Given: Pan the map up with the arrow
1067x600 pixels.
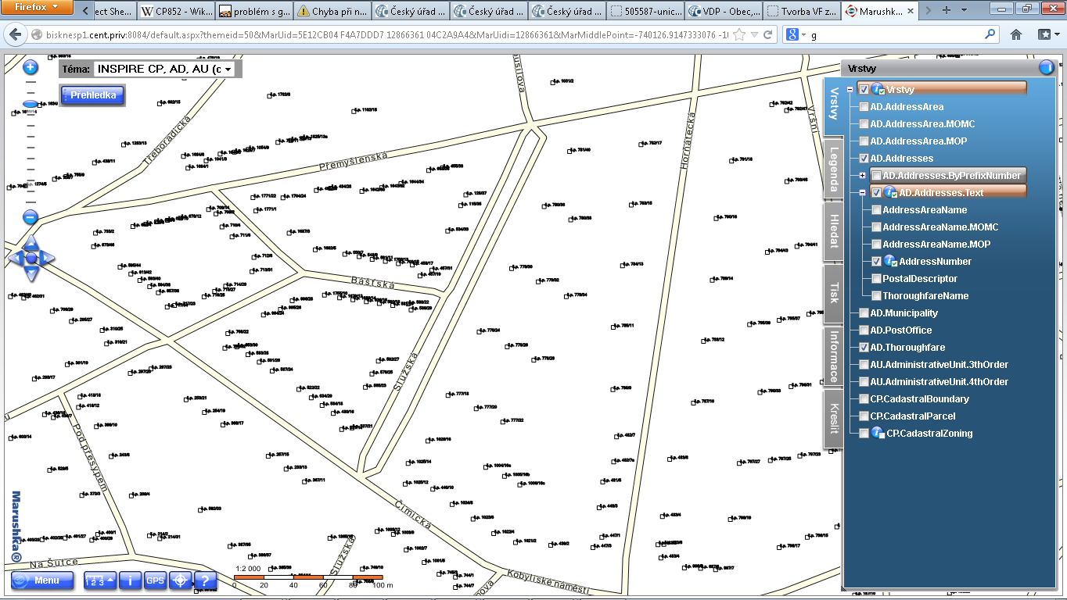Looking at the screenshot, I should [31, 241].
